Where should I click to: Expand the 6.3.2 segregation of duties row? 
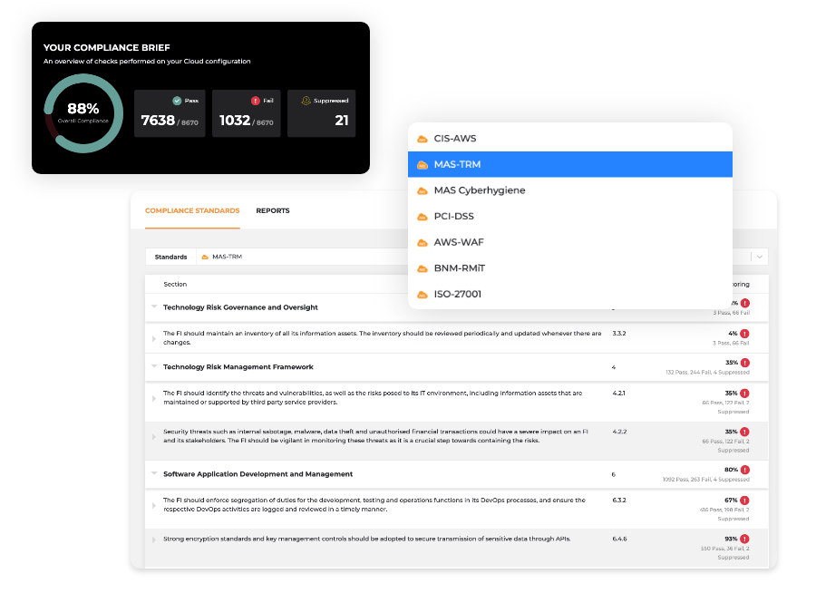[154, 505]
